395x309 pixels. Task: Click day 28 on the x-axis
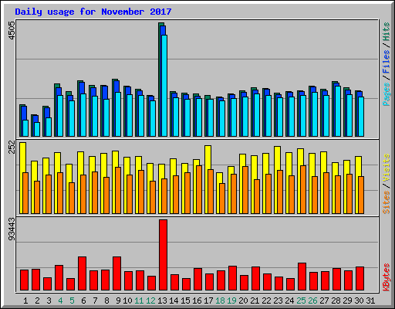point(336,301)
